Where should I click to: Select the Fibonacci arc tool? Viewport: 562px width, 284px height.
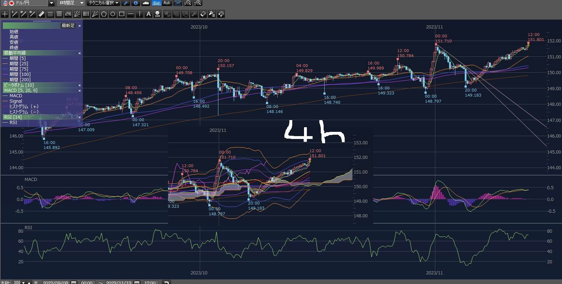coord(68,14)
